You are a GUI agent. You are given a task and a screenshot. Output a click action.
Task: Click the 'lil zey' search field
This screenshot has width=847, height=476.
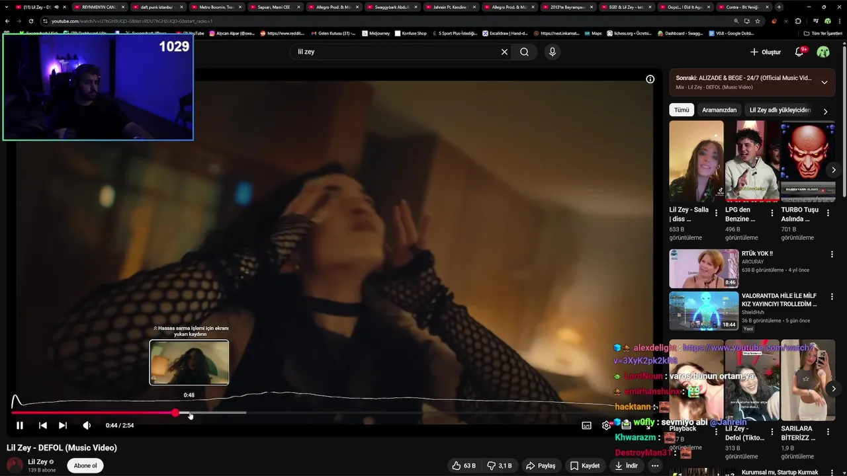click(394, 52)
